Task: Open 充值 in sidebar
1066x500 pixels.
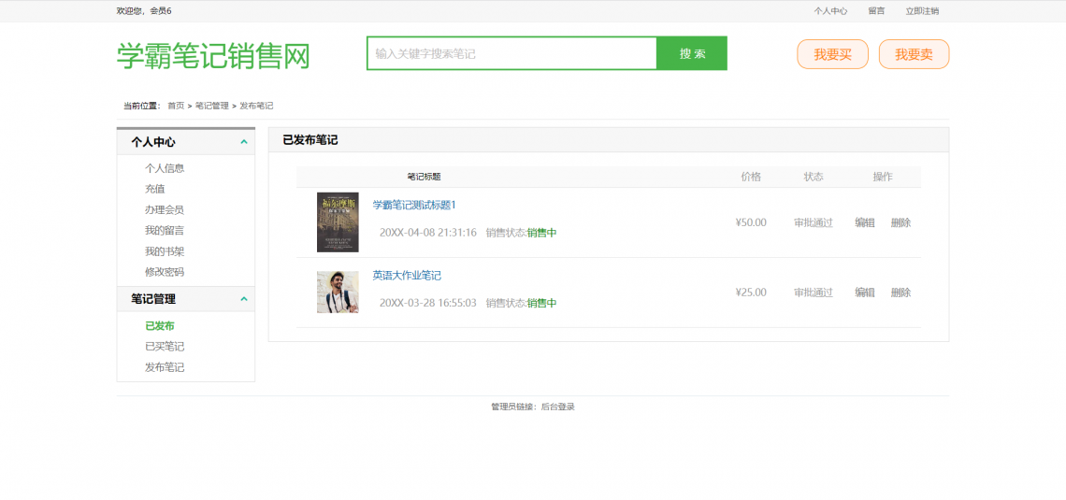Action: pyautogui.click(x=155, y=189)
